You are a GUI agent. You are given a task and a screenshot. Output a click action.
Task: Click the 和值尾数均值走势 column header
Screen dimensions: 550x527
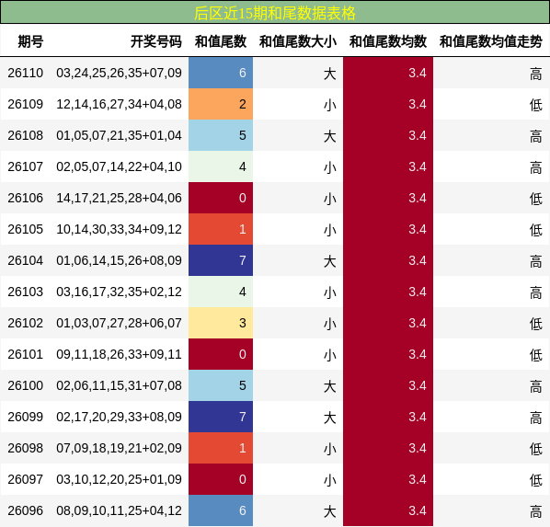(491, 41)
